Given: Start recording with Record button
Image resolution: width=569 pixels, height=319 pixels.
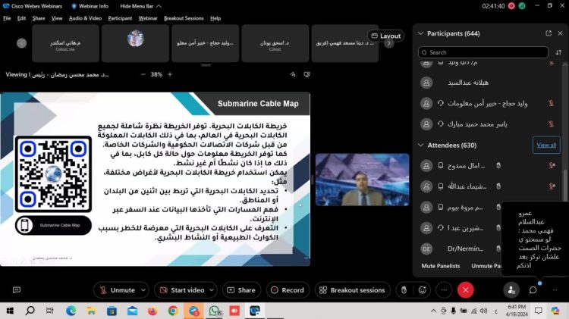Looking at the screenshot, I should pos(288,290).
